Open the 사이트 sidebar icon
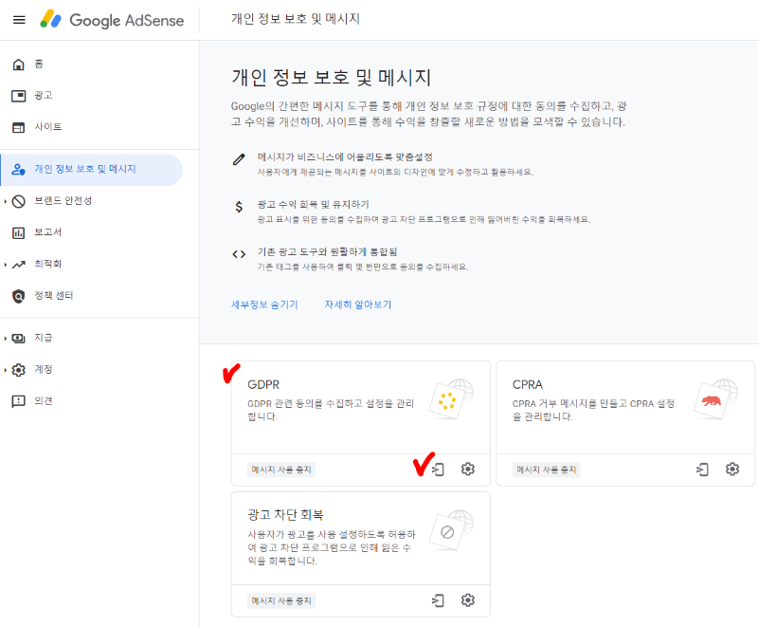 pyautogui.click(x=19, y=126)
